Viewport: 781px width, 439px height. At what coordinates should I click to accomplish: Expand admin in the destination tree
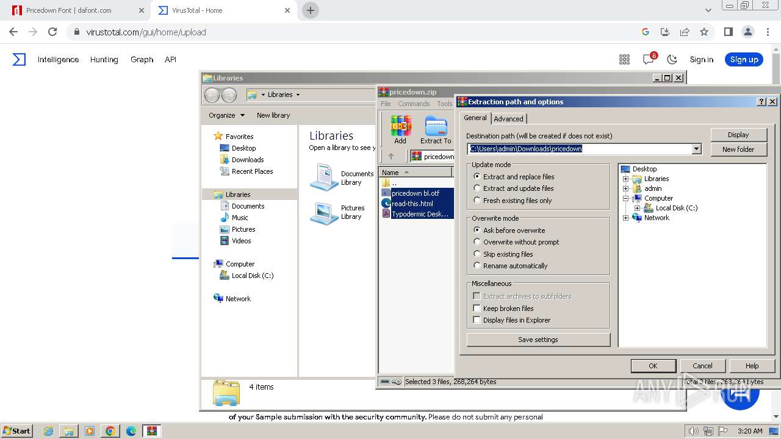[x=625, y=188]
